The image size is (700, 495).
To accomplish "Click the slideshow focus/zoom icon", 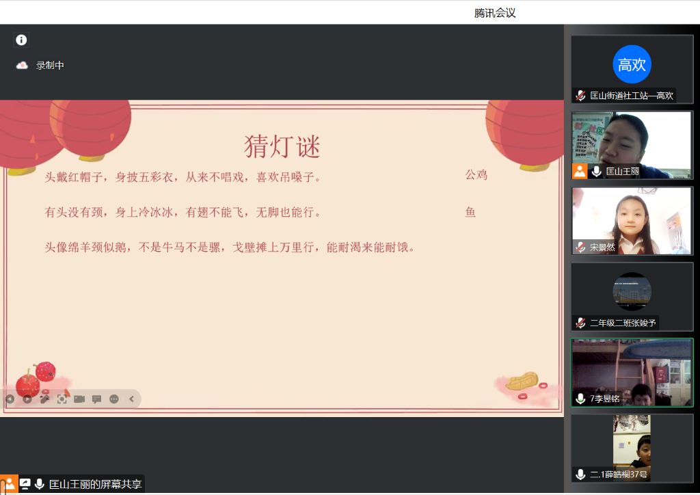I will pyautogui.click(x=62, y=399).
